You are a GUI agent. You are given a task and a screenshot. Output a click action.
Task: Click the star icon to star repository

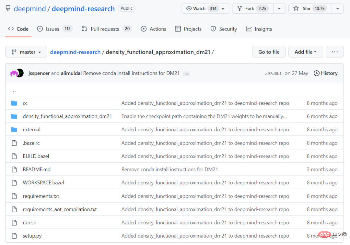pyautogui.click(x=296, y=8)
